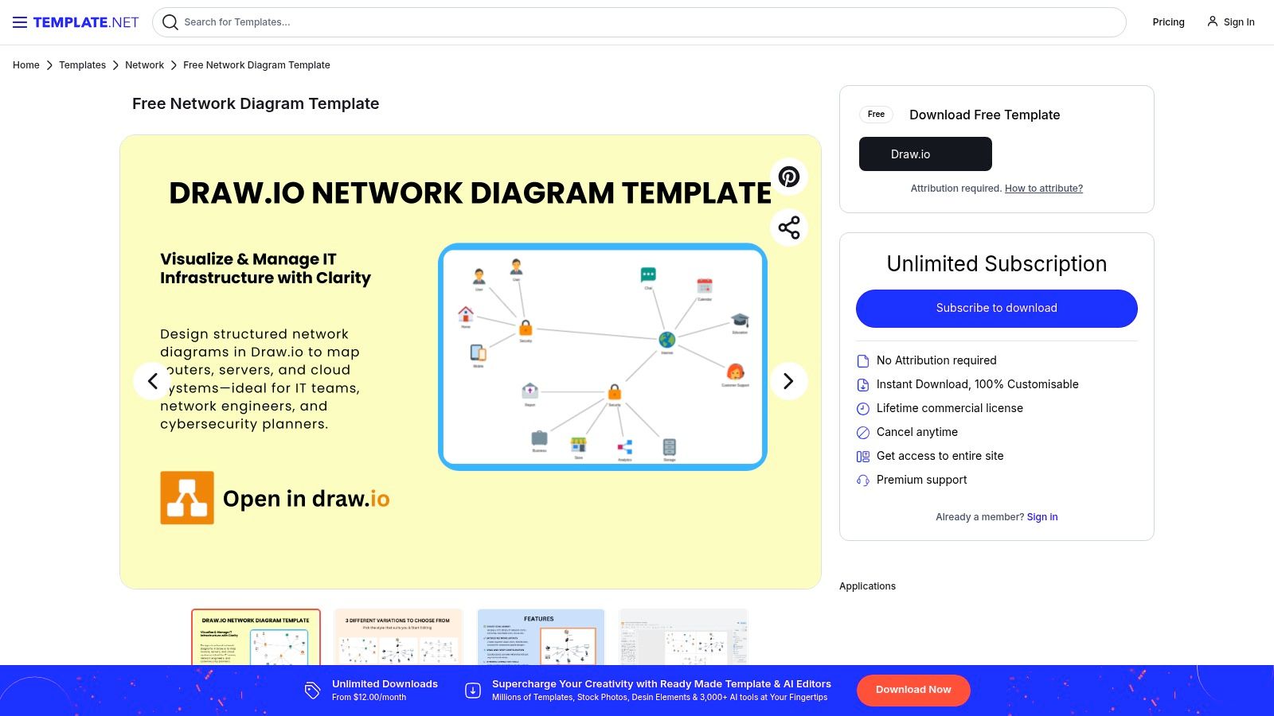
Task: Select first thumbnail Draw.io Network Diagram Template
Action: pos(256,637)
